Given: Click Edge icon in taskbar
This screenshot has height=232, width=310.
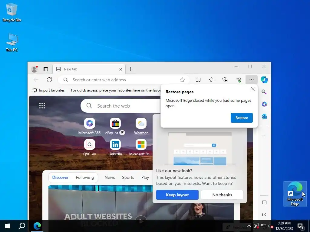Looking at the screenshot, I should pos(37,226).
